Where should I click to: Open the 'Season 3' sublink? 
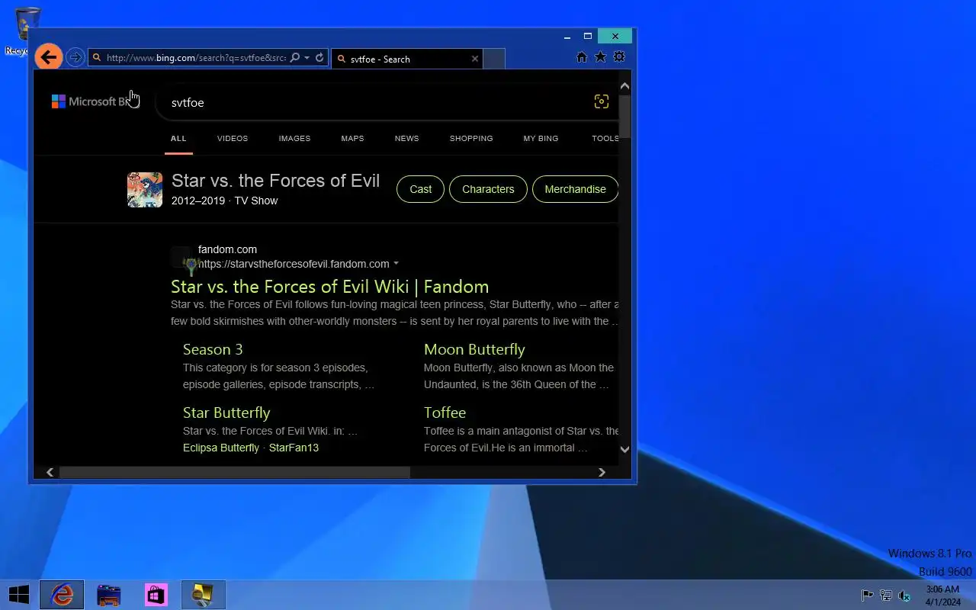tap(213, 349)
